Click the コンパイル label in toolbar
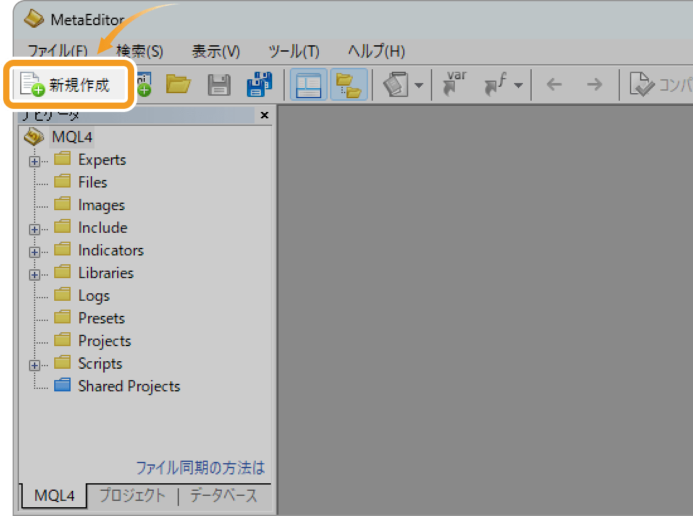The height and width of the screenshot is (516, 693). point(675,85)
